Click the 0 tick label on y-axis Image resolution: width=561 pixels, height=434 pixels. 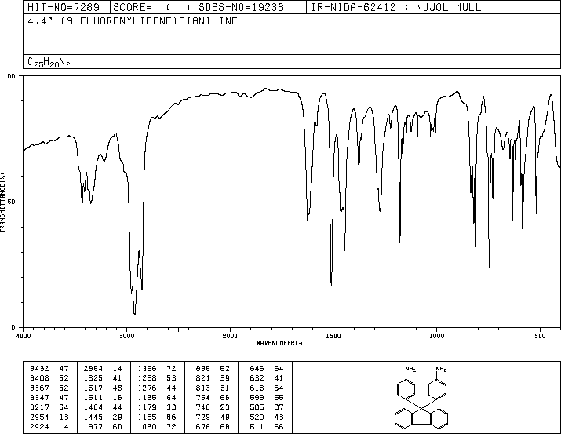(13, 327)
